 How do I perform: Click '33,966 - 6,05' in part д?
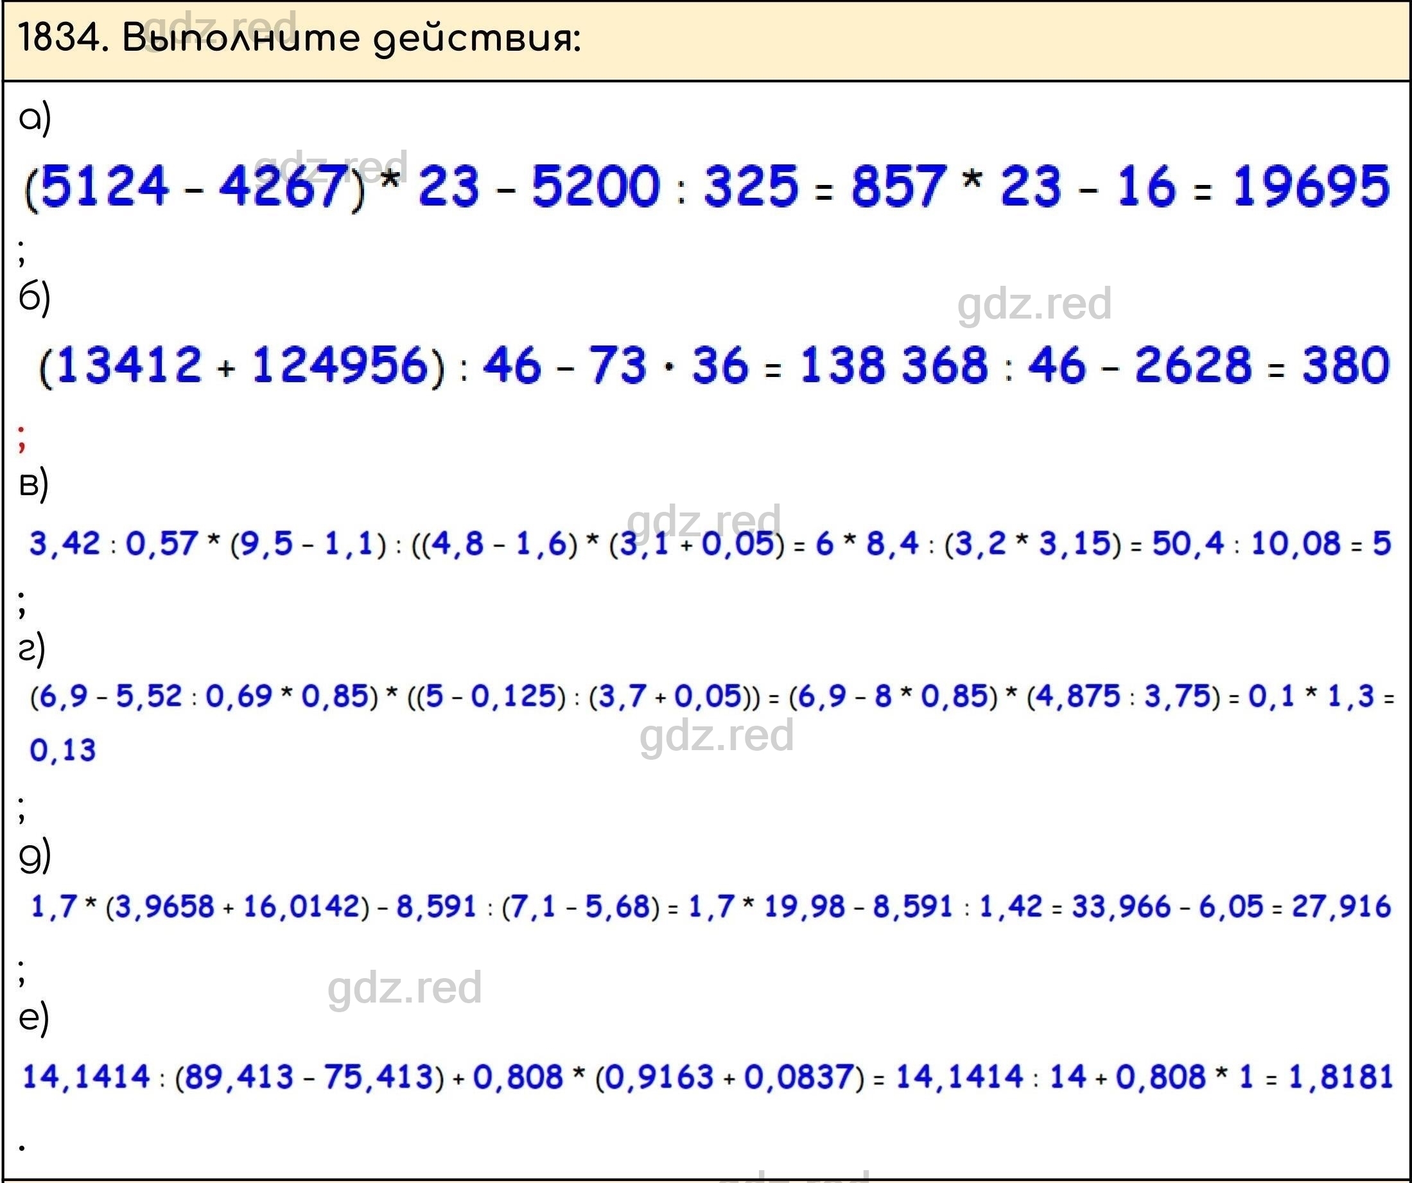[x=1167, y=907]
